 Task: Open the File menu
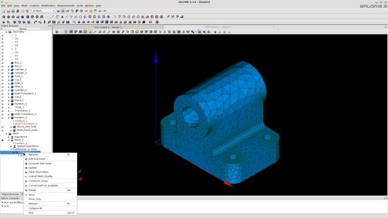(3, 5)
